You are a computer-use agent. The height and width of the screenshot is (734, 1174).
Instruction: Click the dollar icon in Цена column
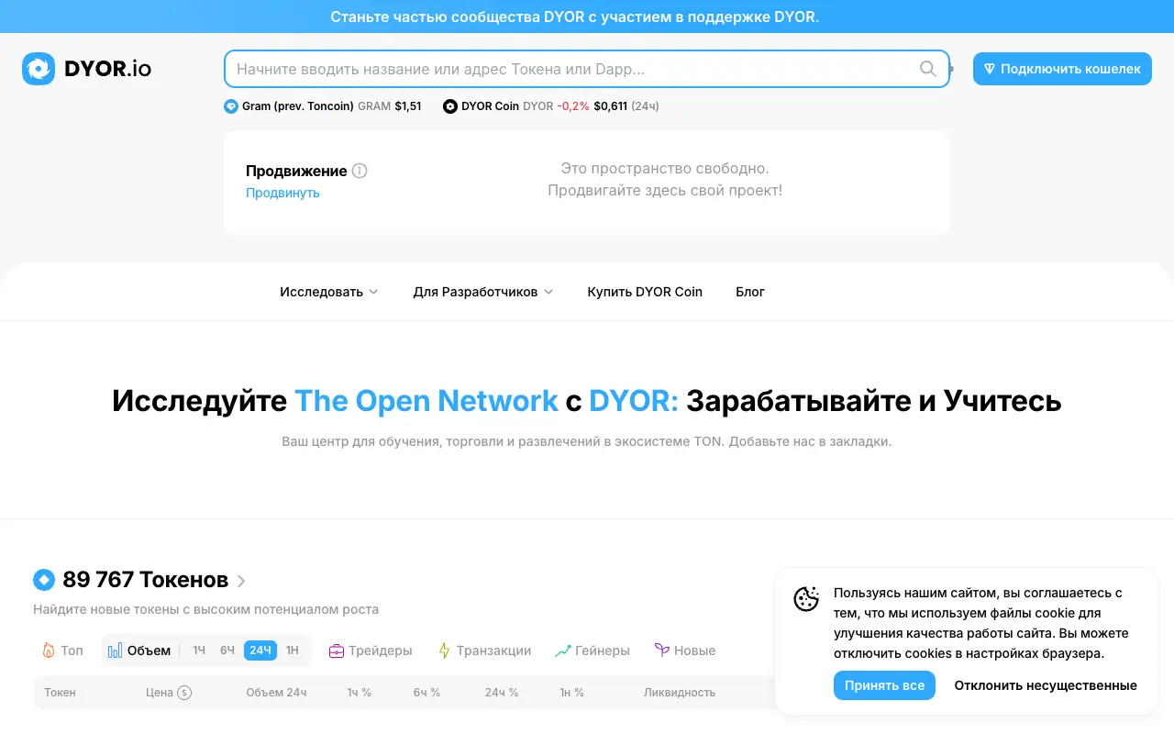(x=184, y=693)
